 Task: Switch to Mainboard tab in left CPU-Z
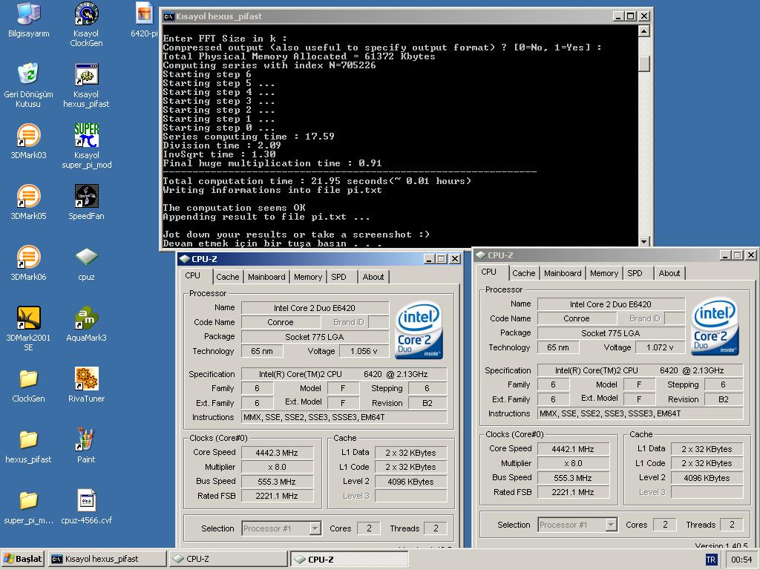266,277
